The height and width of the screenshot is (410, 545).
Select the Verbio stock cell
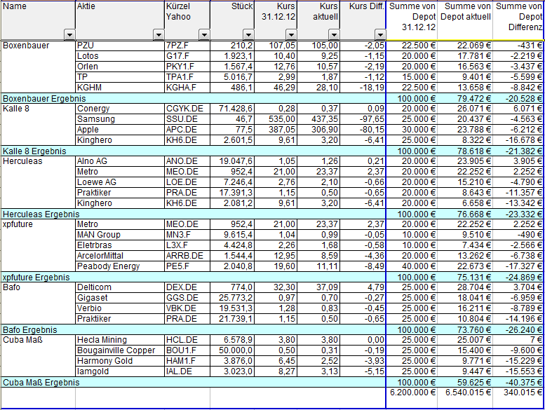tap(120, 308)
